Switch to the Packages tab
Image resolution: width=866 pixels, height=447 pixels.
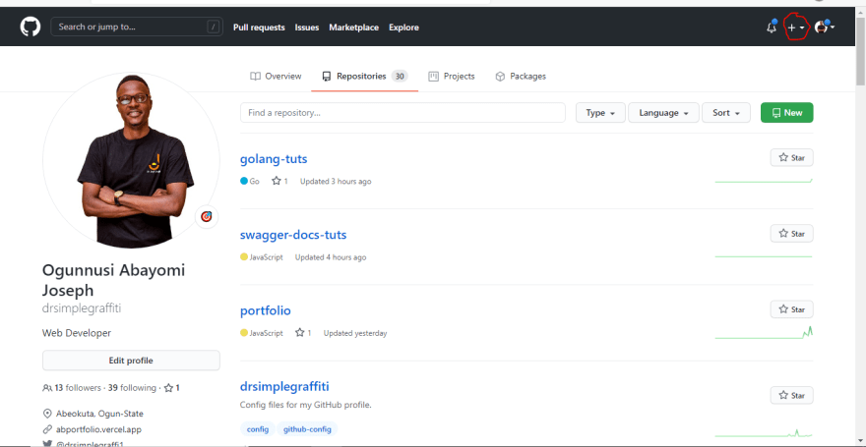click(x=521, y=76)
